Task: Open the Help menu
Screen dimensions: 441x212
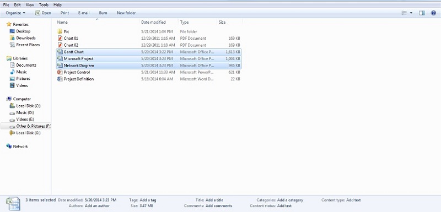Action: (x=57, y=5)
